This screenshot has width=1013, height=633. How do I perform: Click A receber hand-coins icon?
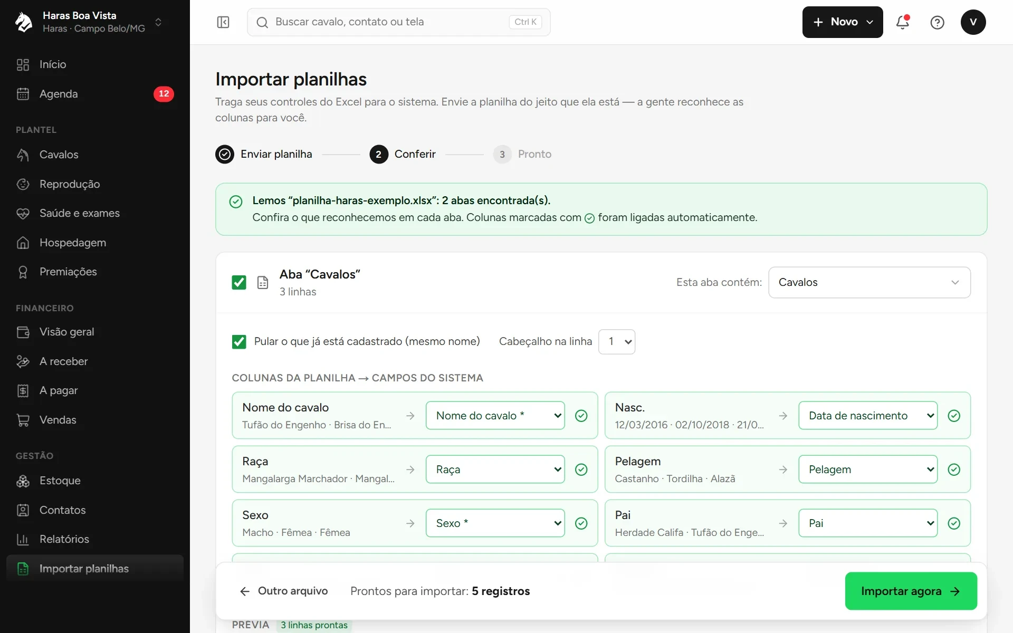[23, 361]
